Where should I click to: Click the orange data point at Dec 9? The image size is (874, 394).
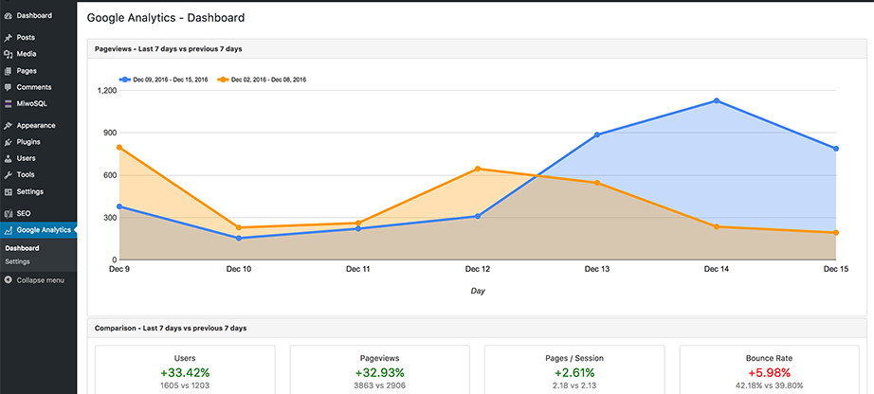pyautogui.click(x=119, y=148)
